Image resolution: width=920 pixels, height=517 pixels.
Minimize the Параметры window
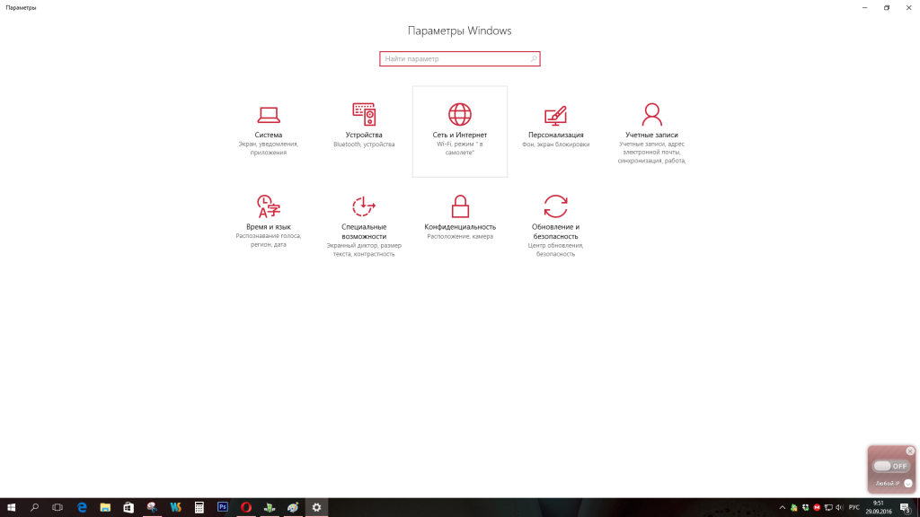[x=865, y=7]
